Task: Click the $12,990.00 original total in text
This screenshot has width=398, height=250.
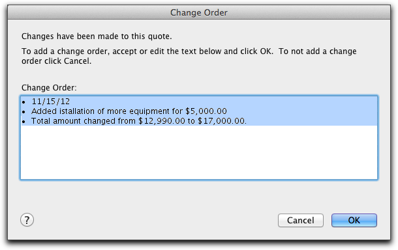Action: (x=162, y=121)
